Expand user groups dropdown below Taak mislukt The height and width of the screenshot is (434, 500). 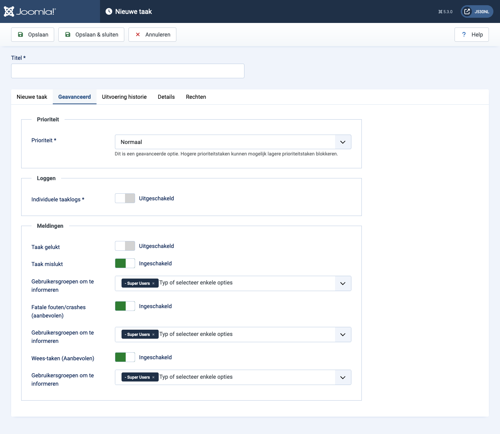[343, 283]
